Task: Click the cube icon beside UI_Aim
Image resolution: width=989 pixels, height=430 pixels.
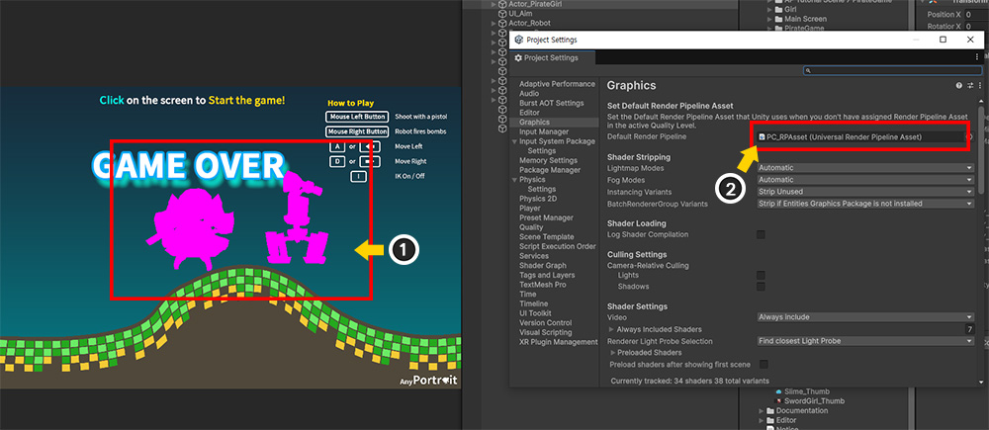Action: pos(502,13)
